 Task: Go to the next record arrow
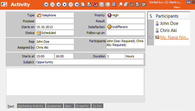click(65, 5)
